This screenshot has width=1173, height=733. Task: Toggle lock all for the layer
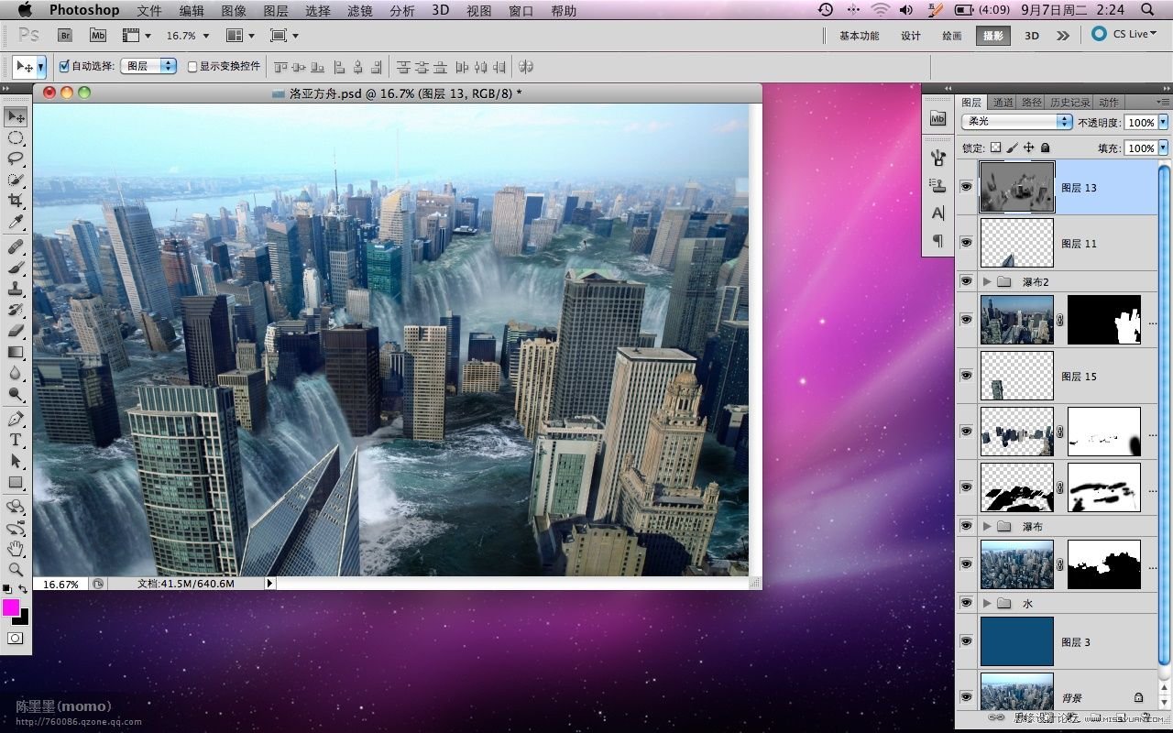point(1045,148)
